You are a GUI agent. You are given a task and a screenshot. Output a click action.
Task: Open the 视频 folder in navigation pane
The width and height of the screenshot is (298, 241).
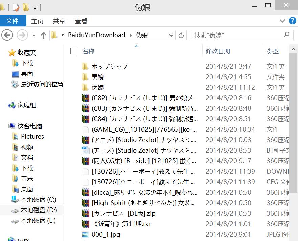[27, 147]
